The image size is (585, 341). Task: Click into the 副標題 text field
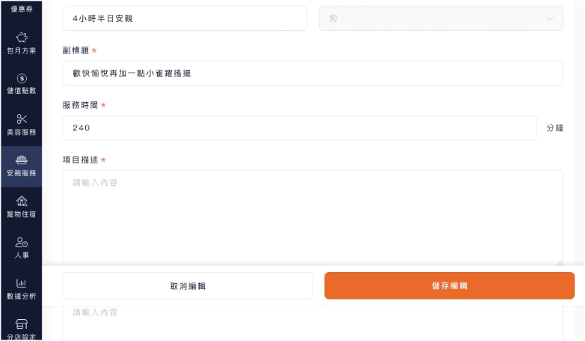coord(313,73)
